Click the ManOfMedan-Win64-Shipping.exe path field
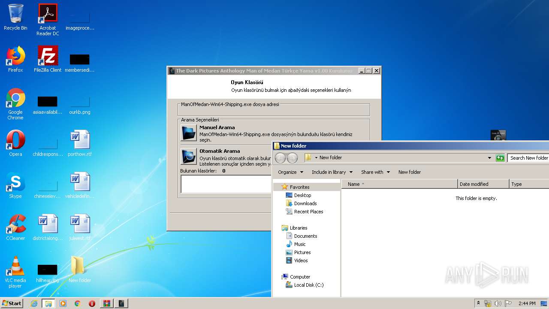Screen dimensions: 549x309 point(274,109)
